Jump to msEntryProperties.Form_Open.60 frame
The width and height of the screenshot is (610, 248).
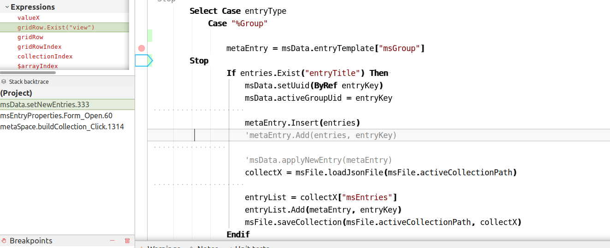click(56, 115)
